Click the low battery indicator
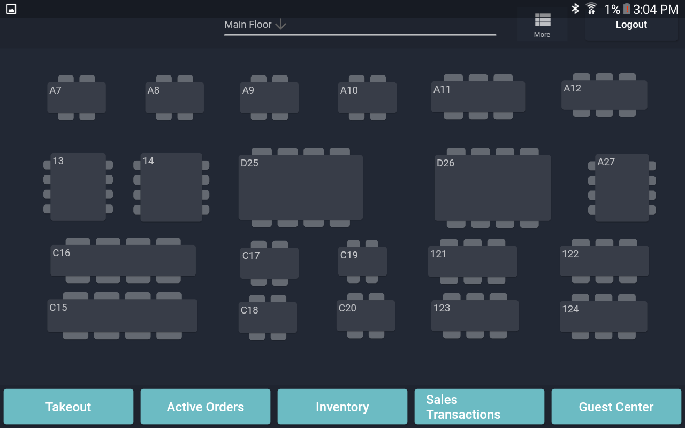685x428 pixels. 627,9
